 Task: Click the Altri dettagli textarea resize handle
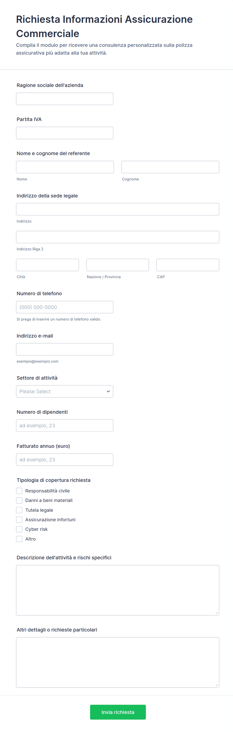pyautogui.click(x=216, y=685)
